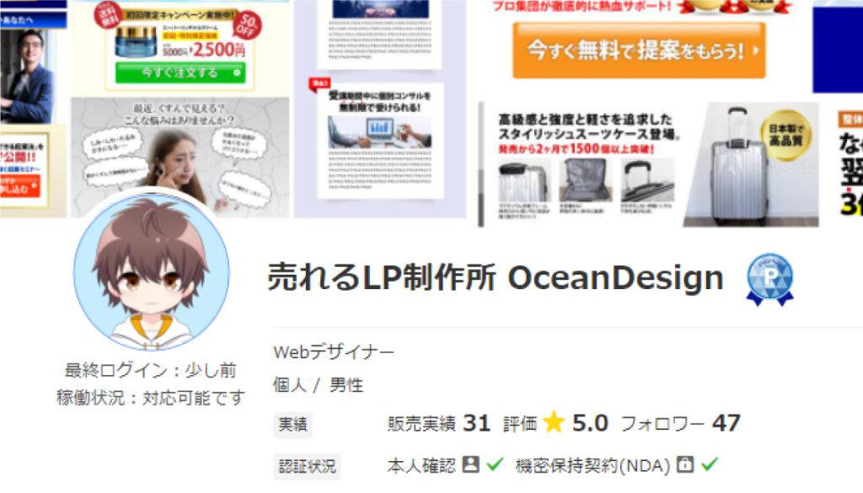This screenshot has width=863, height=493.
Task: Click green checkmark beside 本人確認
Action: click(495, 464)
